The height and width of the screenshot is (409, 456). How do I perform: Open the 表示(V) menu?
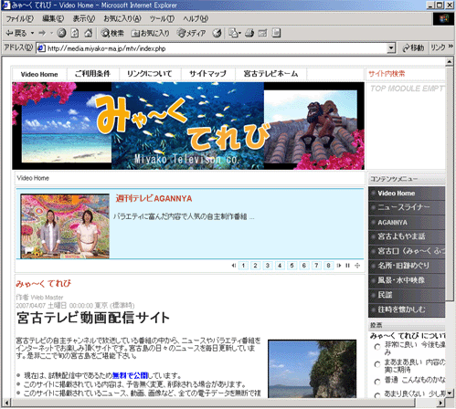point(84,19)
